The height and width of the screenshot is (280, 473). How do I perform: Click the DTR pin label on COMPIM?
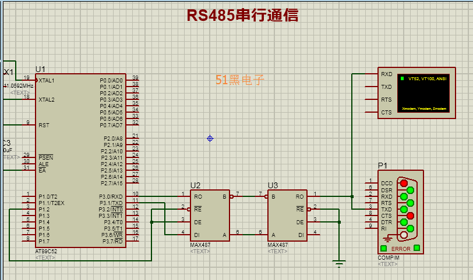click(386, 222)
